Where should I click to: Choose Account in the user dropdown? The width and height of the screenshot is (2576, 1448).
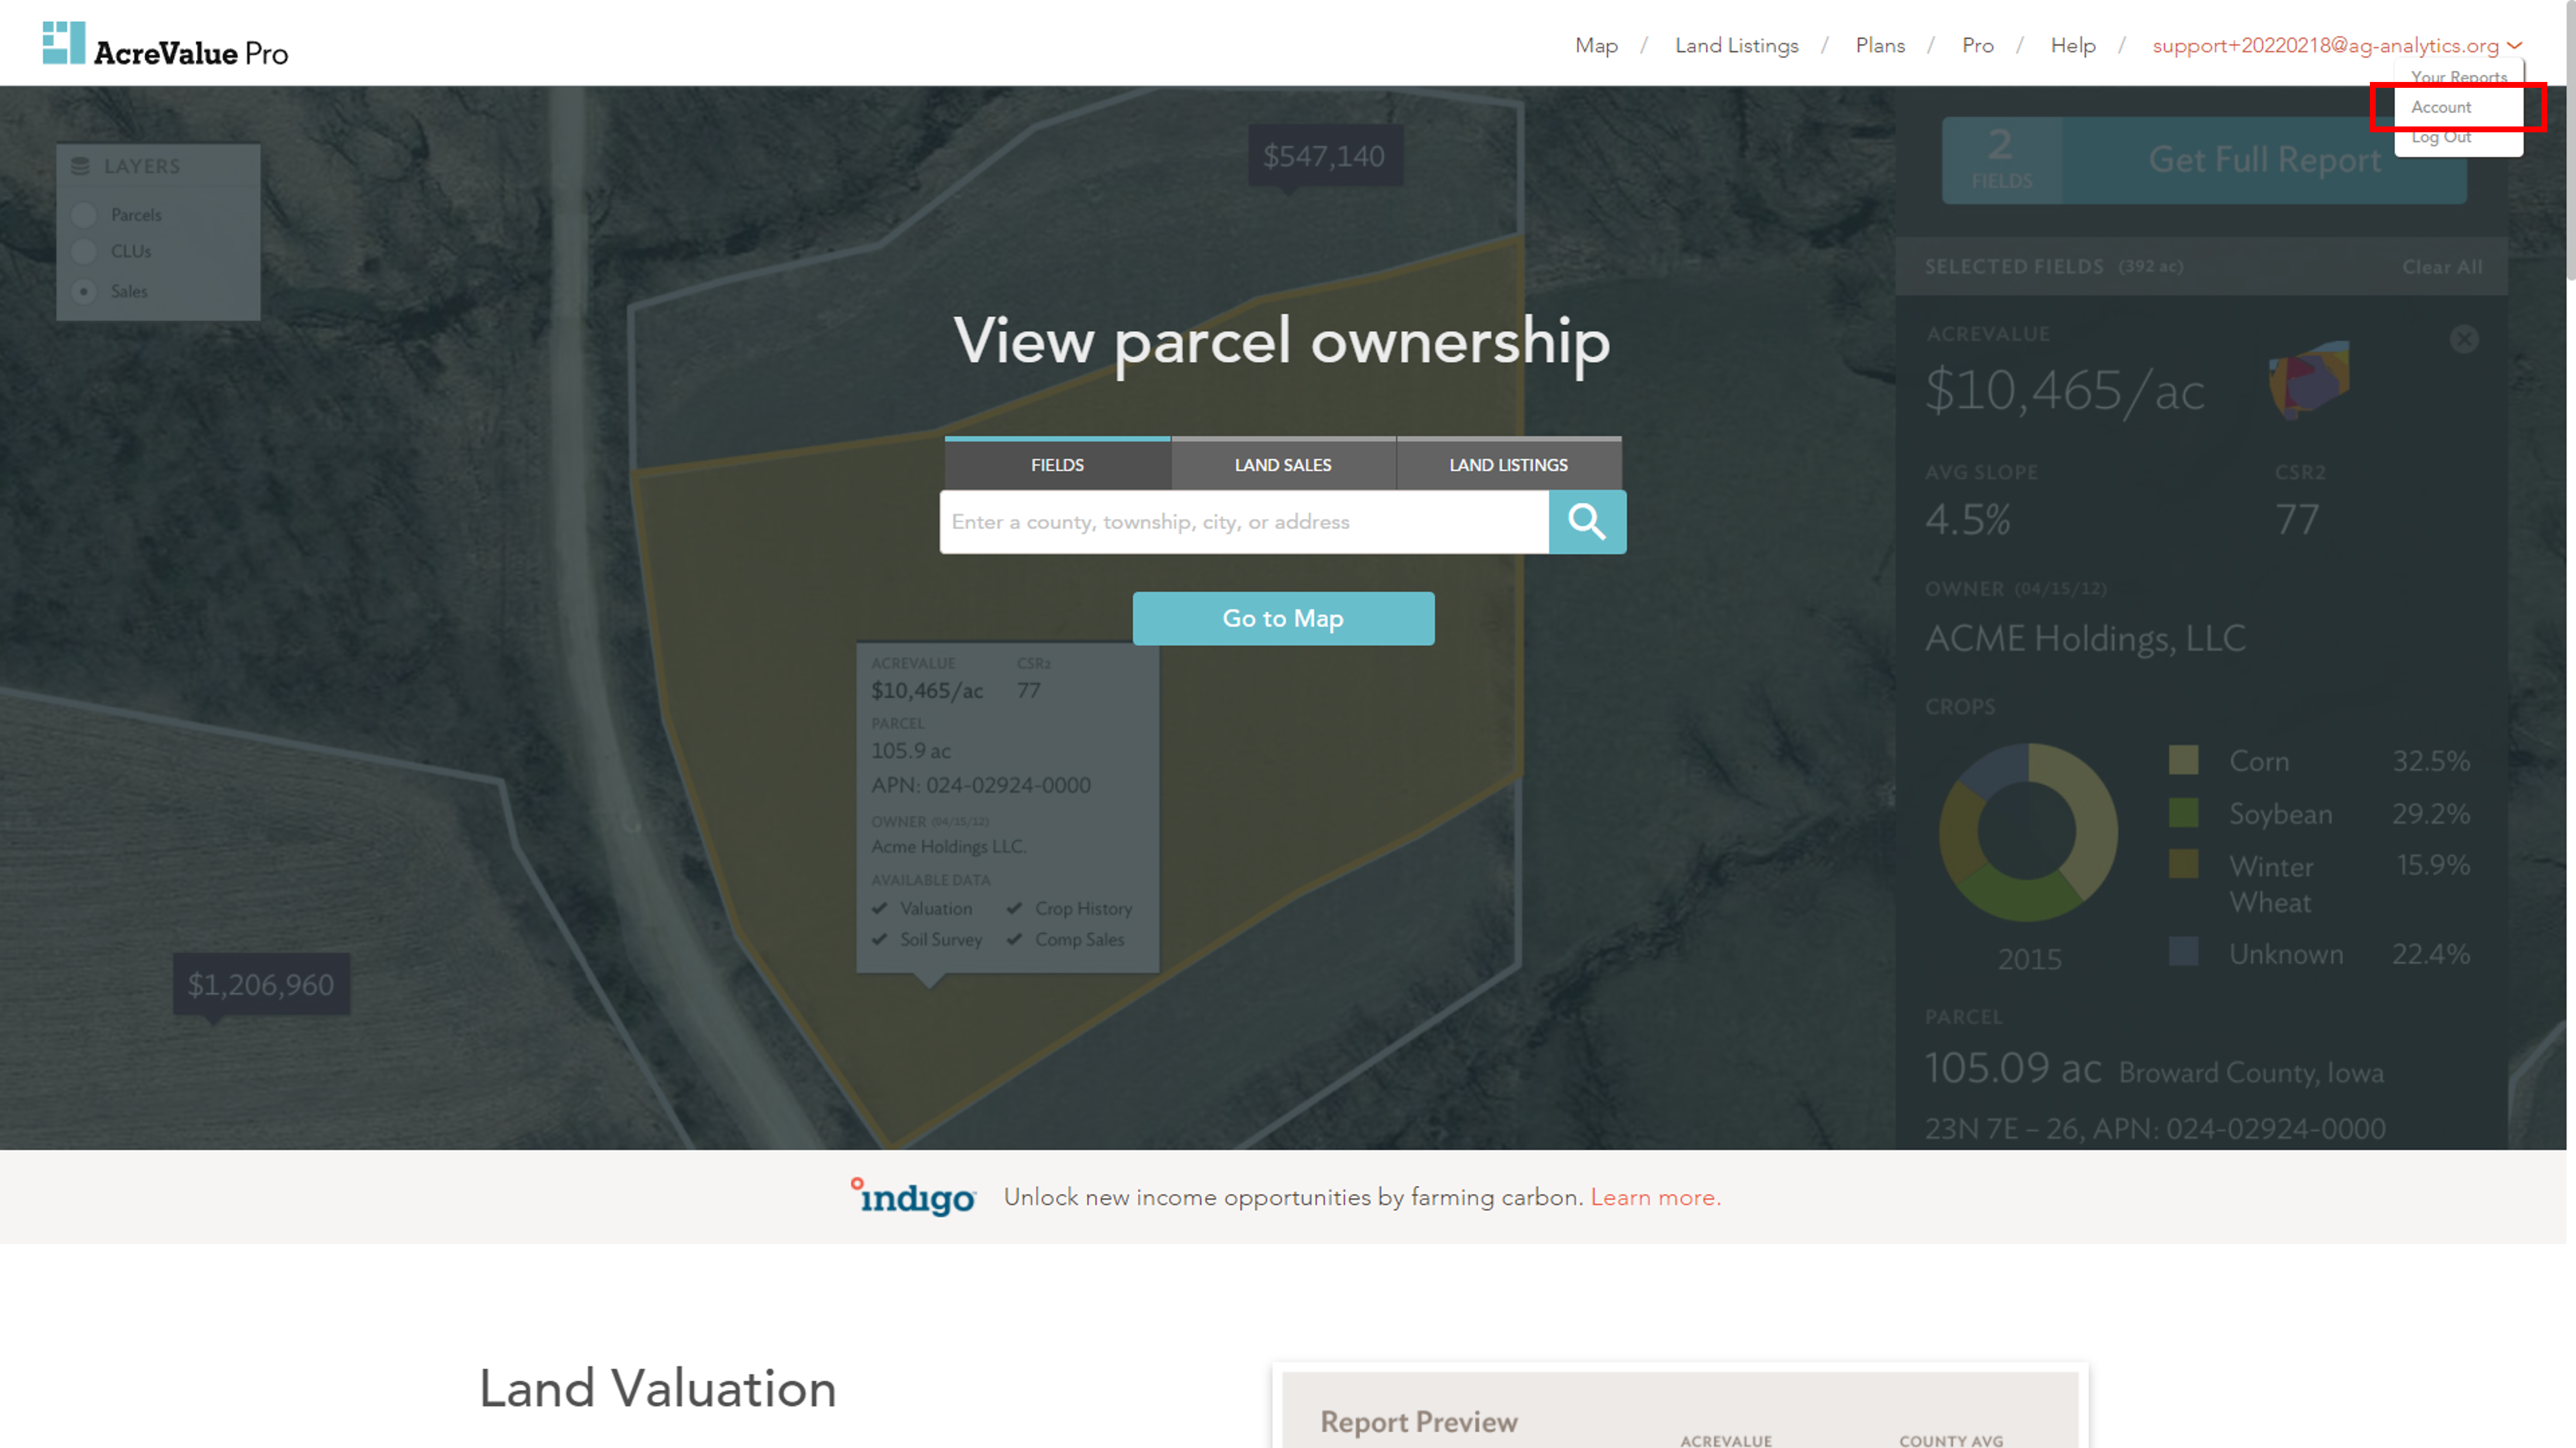[2440, 107]
